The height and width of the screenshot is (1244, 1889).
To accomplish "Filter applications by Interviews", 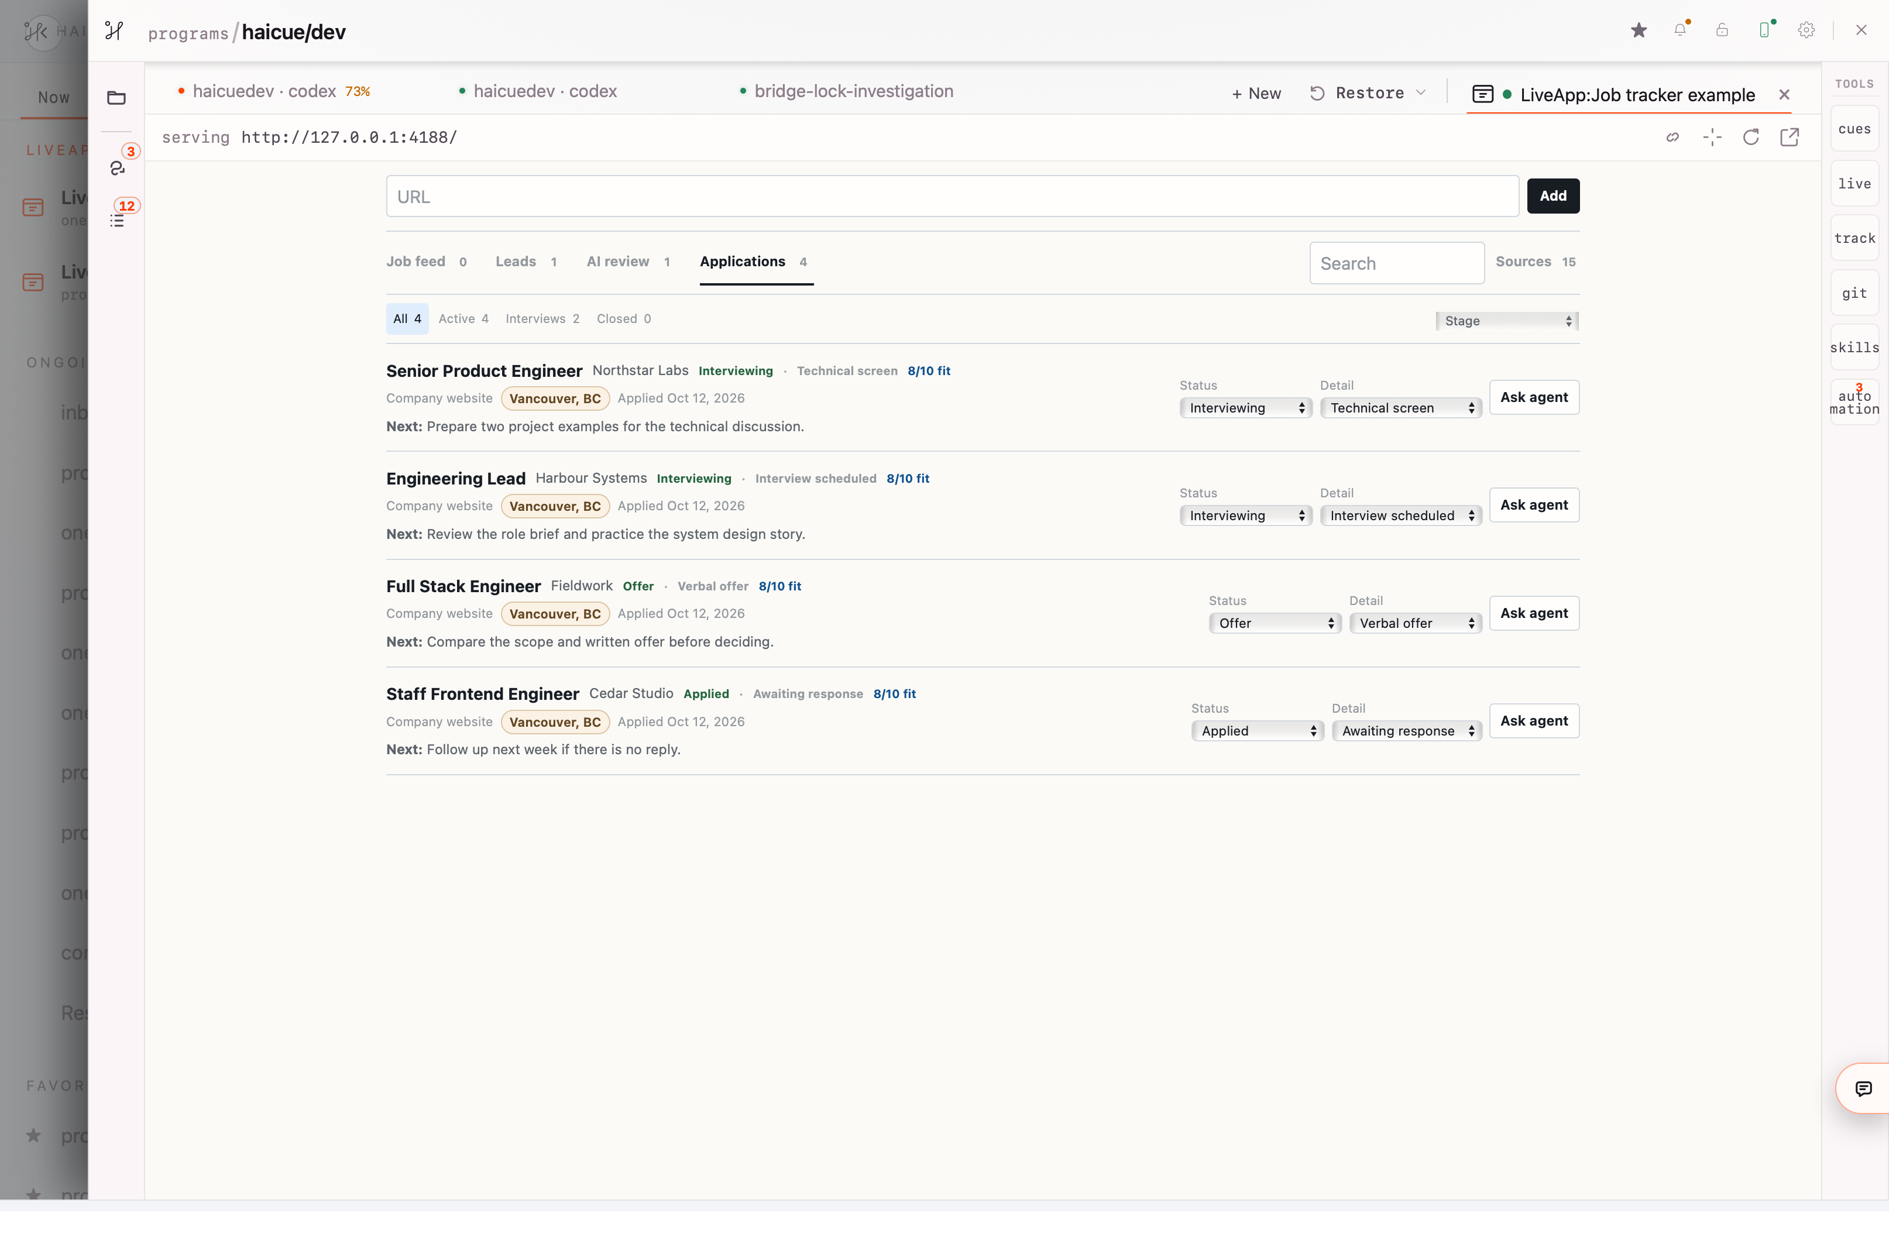I will pos(542,318).
